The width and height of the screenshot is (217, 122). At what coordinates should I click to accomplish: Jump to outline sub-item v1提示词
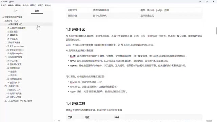click(x=13, y=72)
